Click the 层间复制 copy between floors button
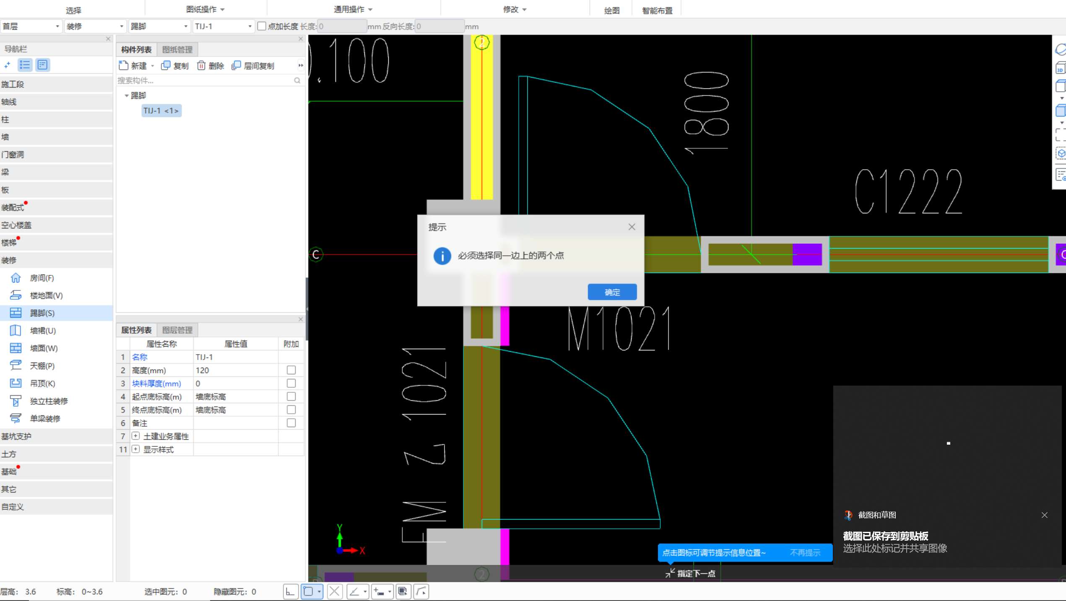Screen dimensions: 1066x601 (253, 66)
